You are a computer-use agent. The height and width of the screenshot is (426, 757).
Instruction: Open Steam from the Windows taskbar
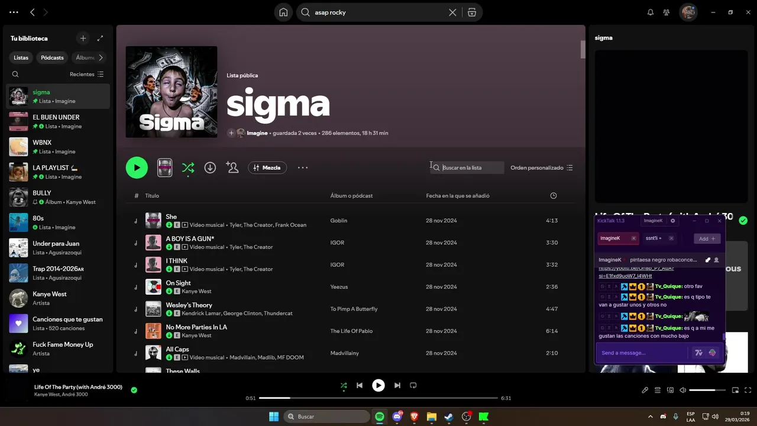449,417
